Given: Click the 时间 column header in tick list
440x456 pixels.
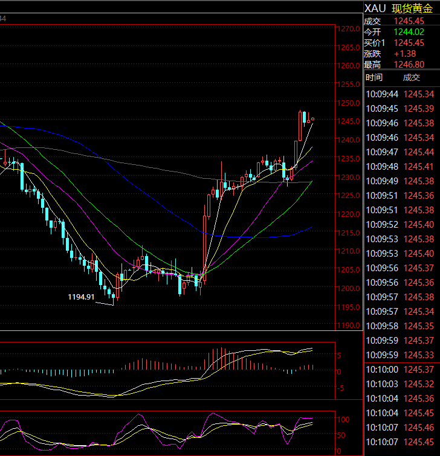Looking at the screenshot, I should pos(374,77).
